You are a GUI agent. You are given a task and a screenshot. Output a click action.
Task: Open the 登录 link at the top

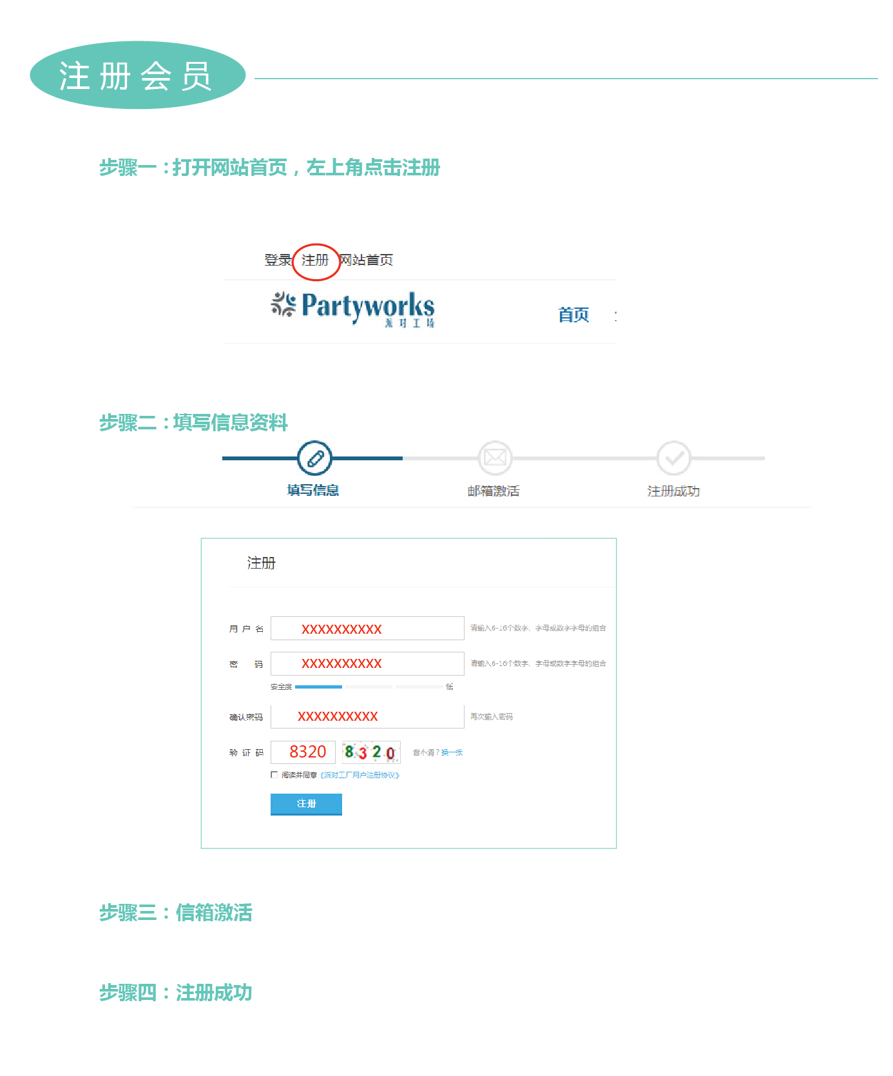tap(278, 260)
